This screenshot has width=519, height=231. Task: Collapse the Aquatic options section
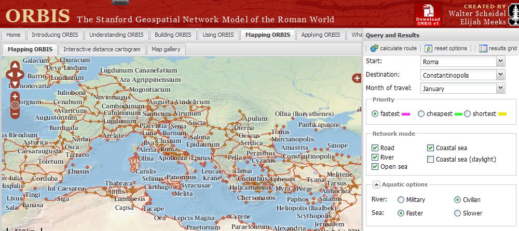[x=376, y=185]
